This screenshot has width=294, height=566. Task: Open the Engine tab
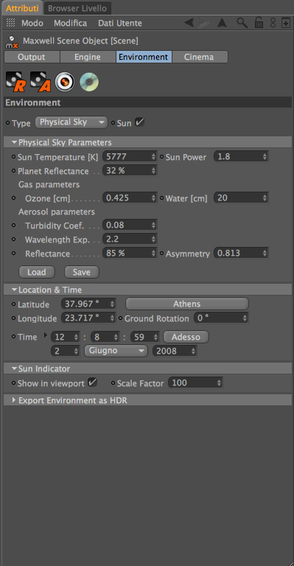88,57
